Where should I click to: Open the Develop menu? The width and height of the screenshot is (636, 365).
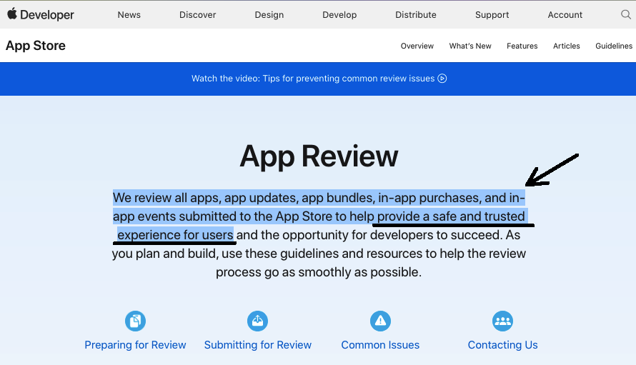pos(339,14)
